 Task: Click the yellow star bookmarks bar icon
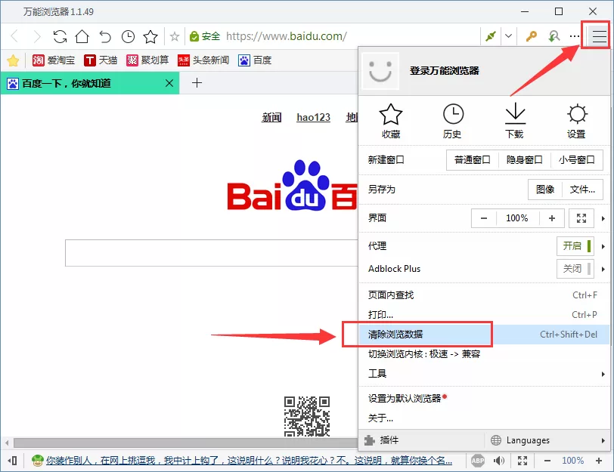point(13,60)
